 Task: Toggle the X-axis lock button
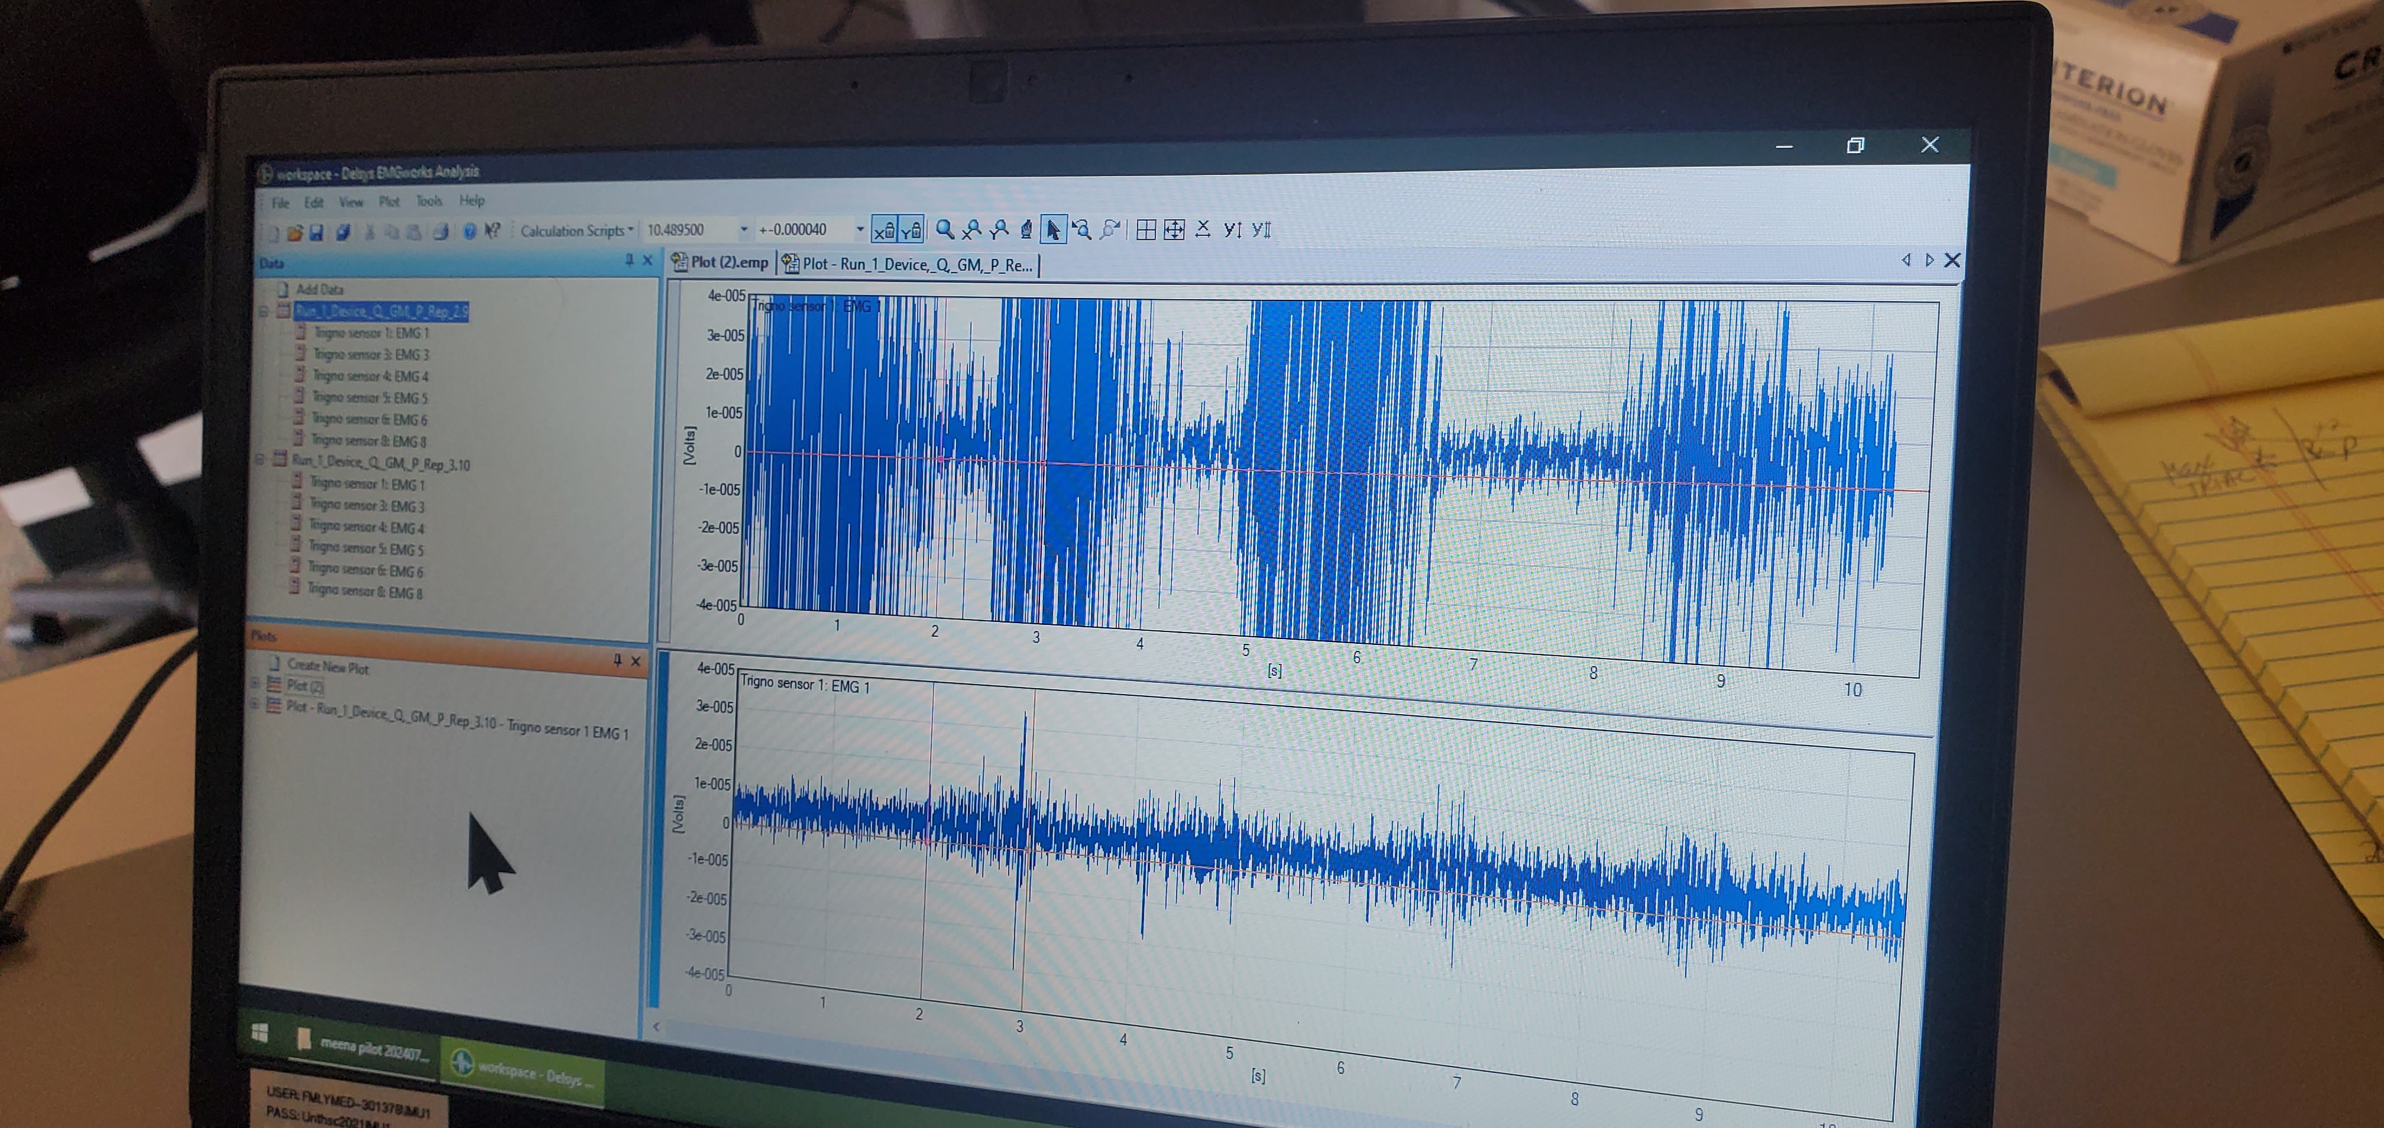pyautogui.click(x=885, y=229)
